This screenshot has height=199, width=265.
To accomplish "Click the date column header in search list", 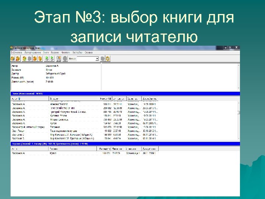I will pos(150,98).
